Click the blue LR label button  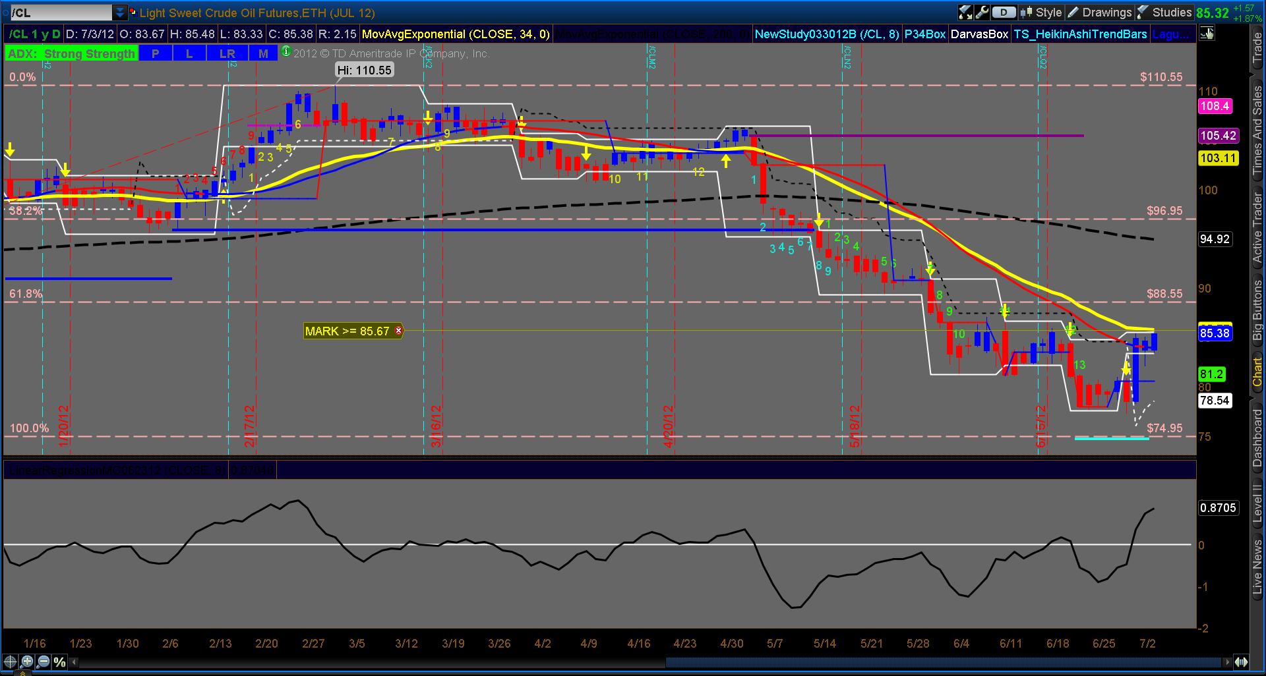click(227, 53)
